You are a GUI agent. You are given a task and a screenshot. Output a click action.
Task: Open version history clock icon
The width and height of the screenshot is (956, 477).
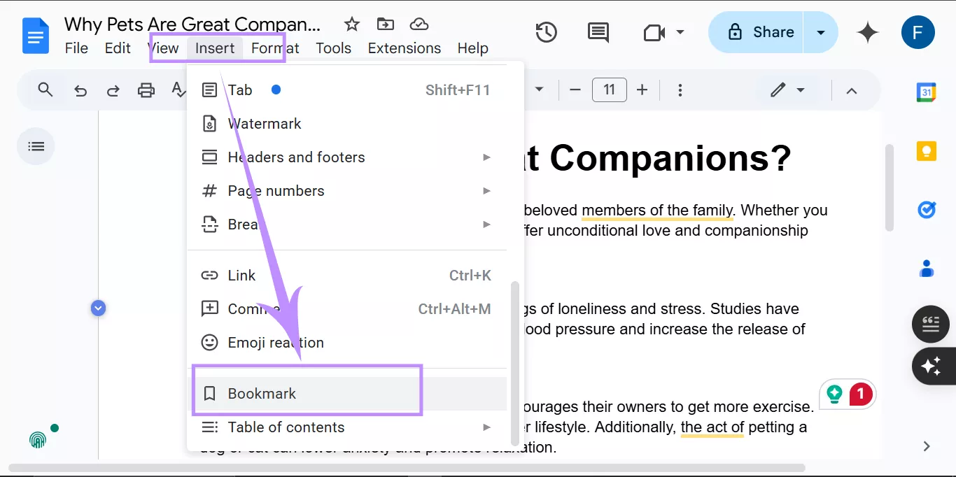click(546, 32)
